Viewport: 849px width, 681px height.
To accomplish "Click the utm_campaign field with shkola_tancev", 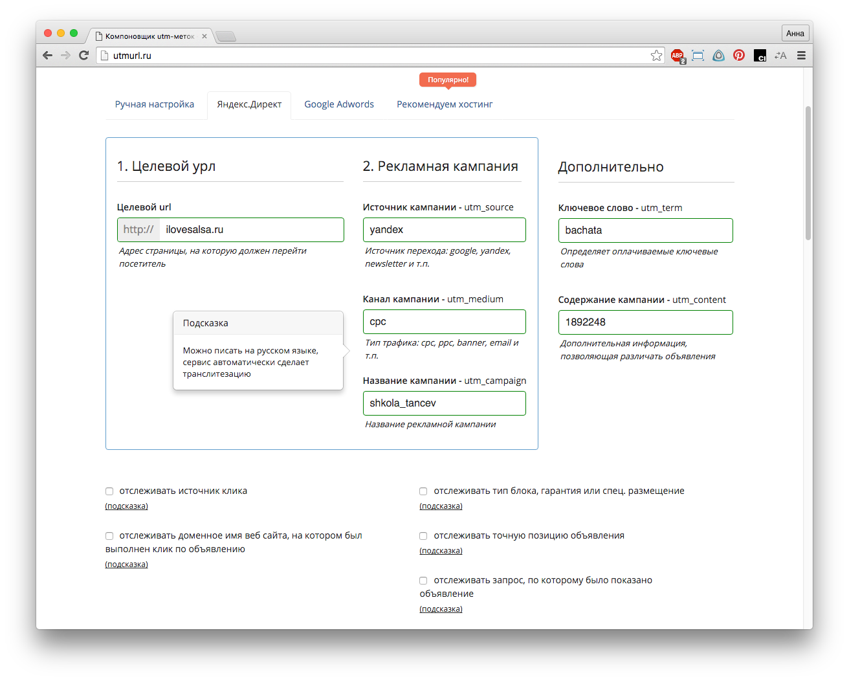I will click(x=444, y=403).
